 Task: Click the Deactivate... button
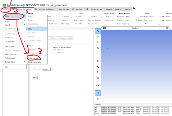coord(79,20)
